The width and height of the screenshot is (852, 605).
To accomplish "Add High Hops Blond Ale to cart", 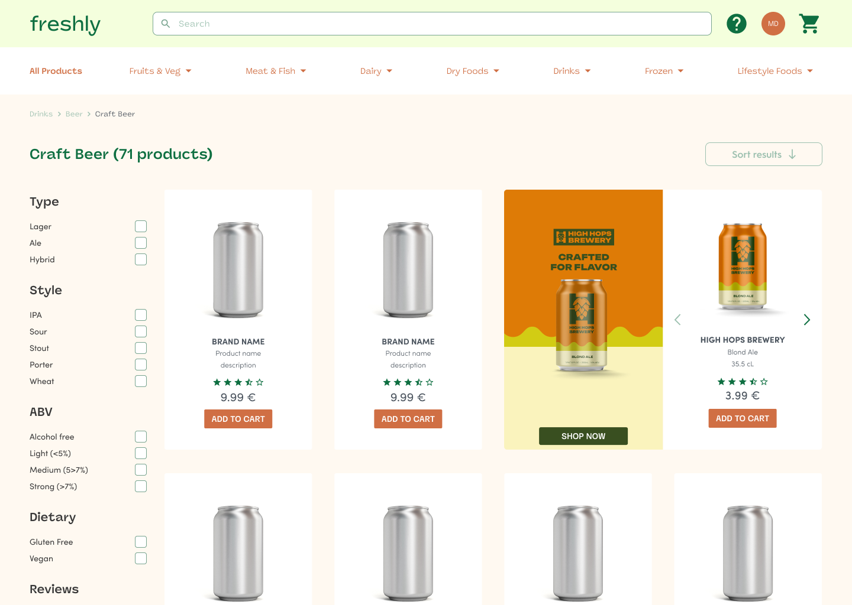I will coord(743,418).
